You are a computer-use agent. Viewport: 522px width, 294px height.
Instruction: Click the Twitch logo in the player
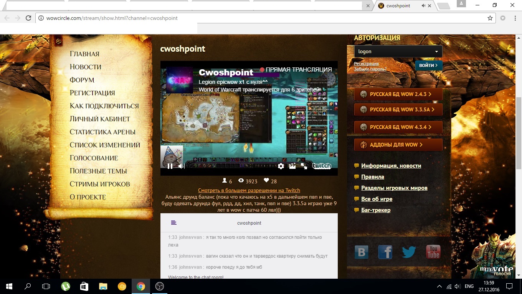point(322,166)
